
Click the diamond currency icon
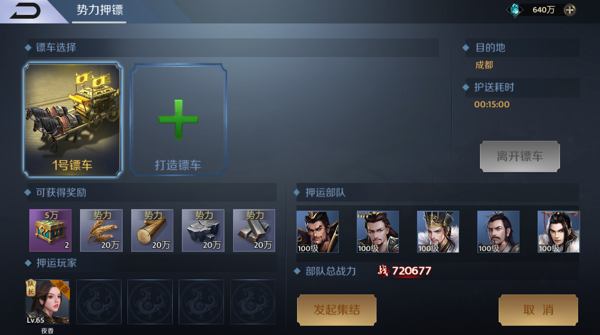515,10
